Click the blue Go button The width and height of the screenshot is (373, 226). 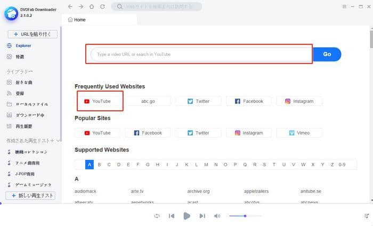click(327, 54)
